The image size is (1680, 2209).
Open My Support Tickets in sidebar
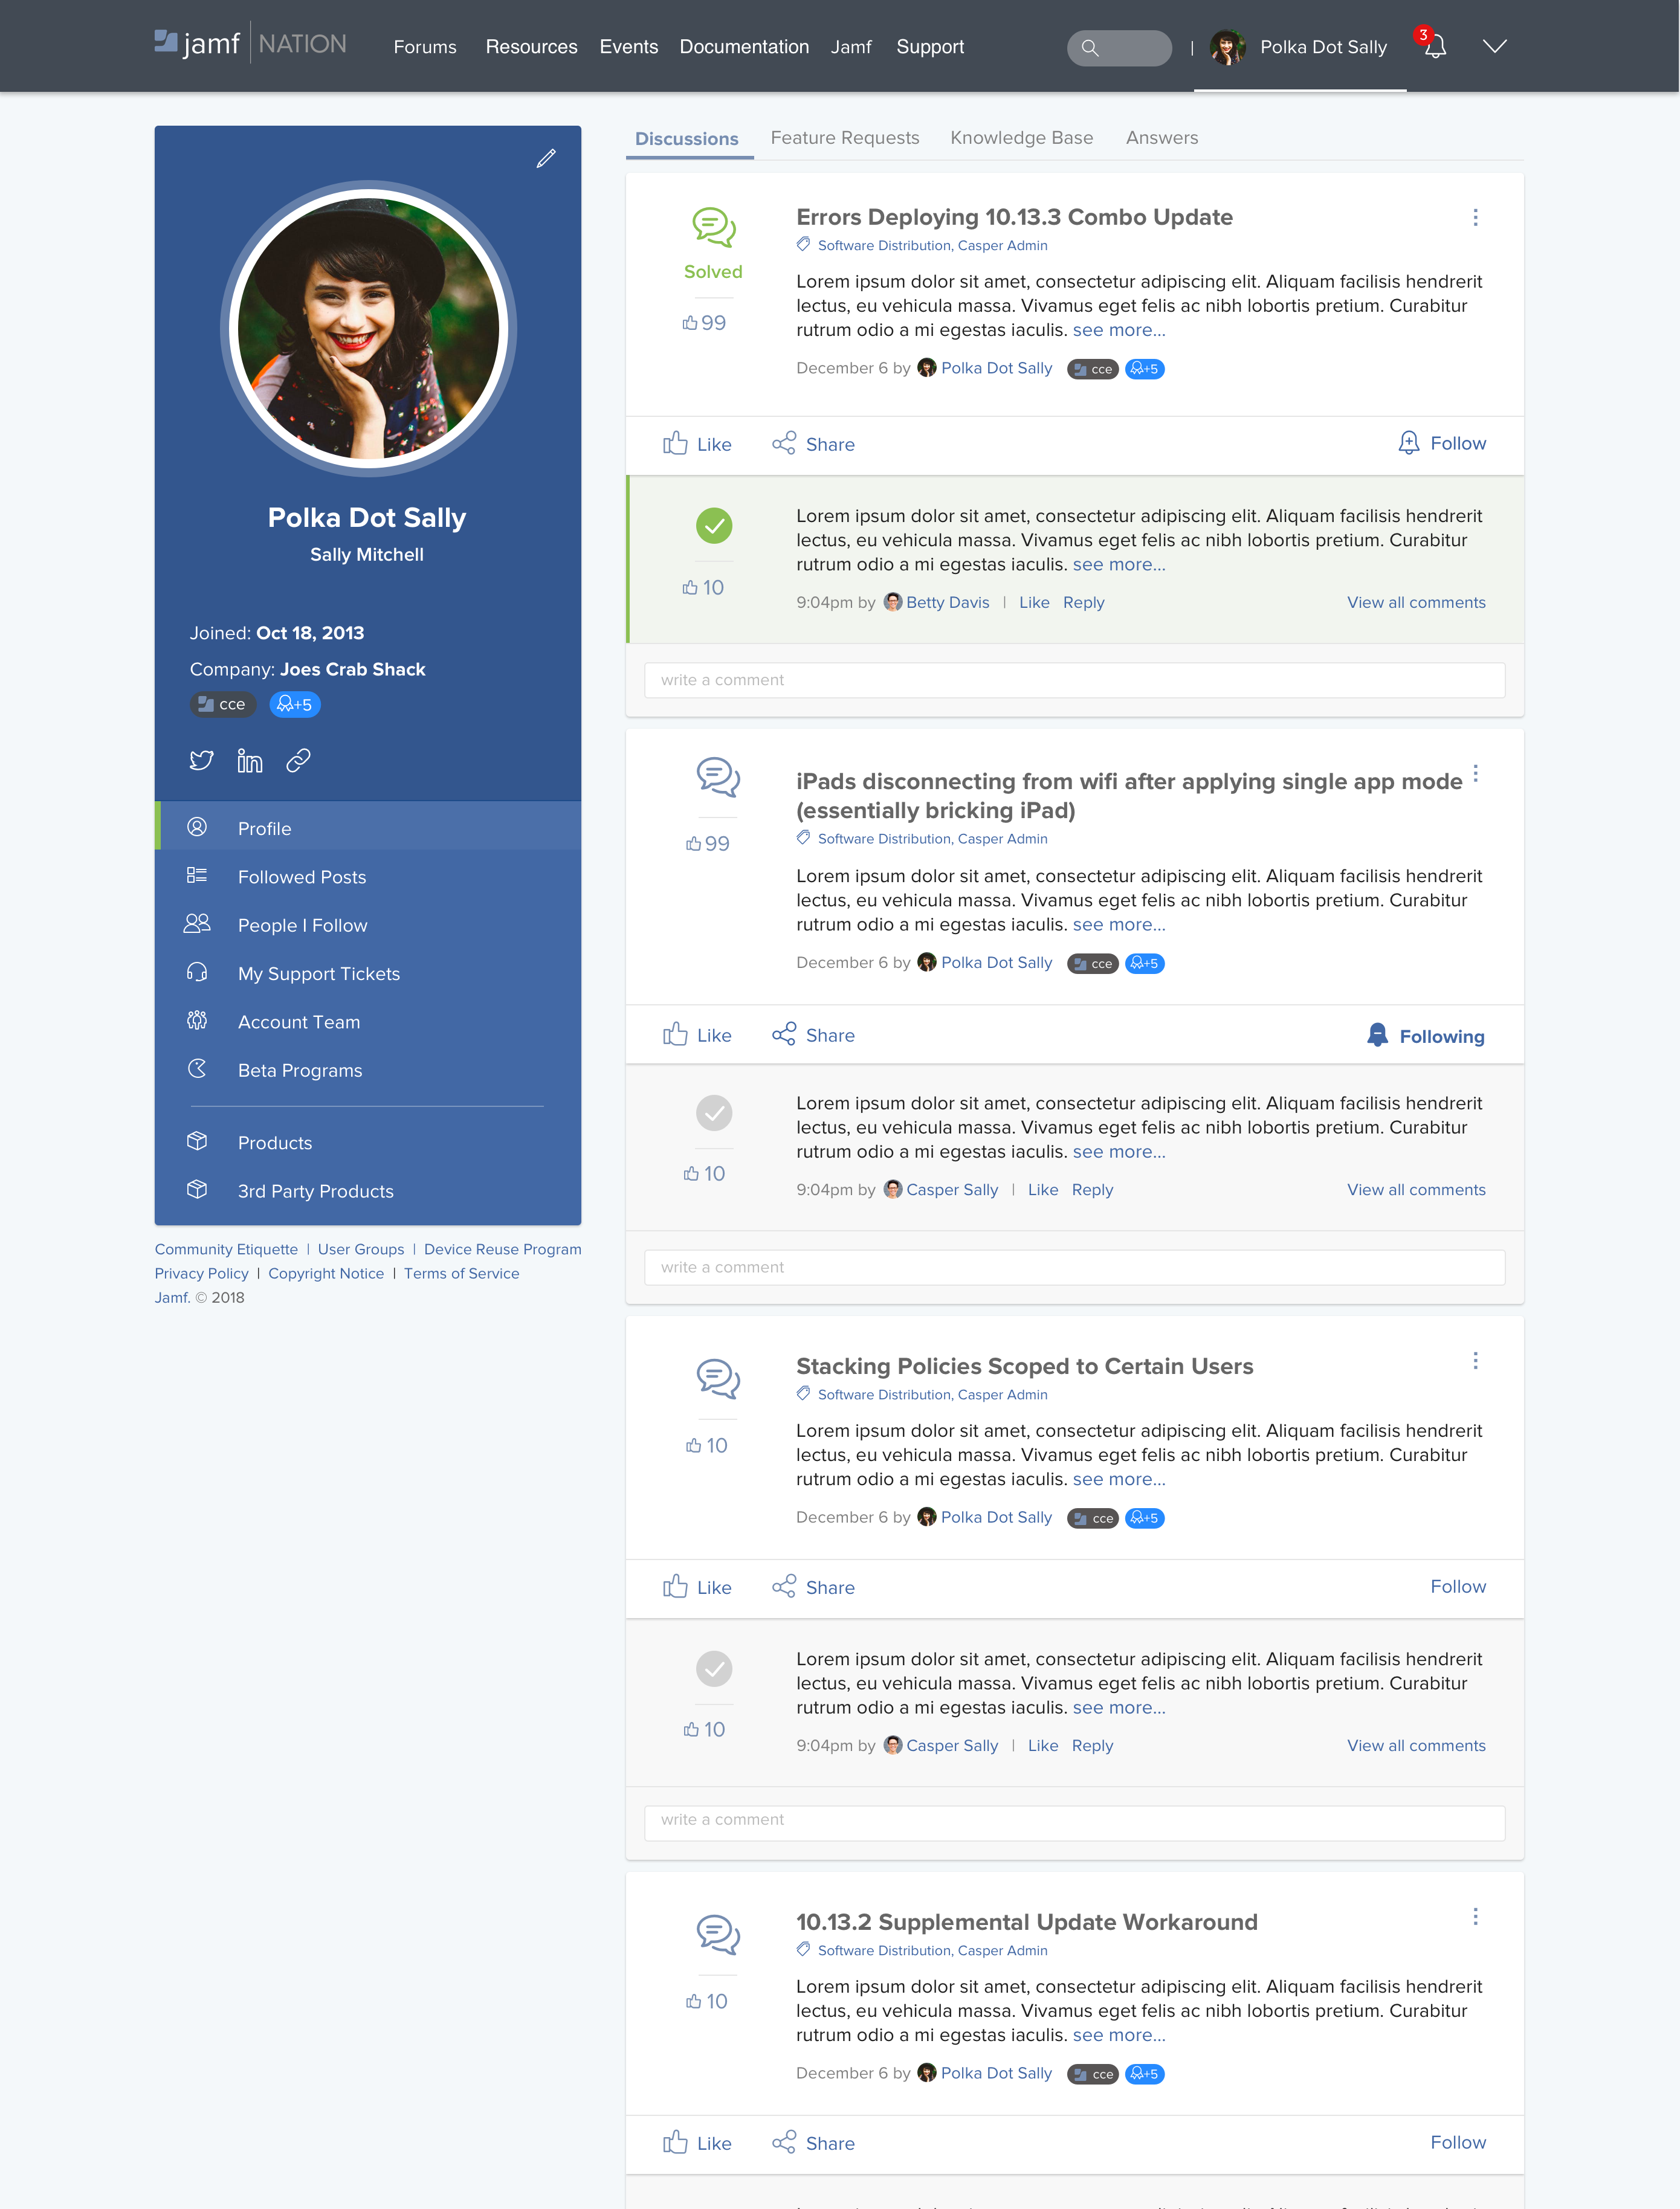(318, 973)
